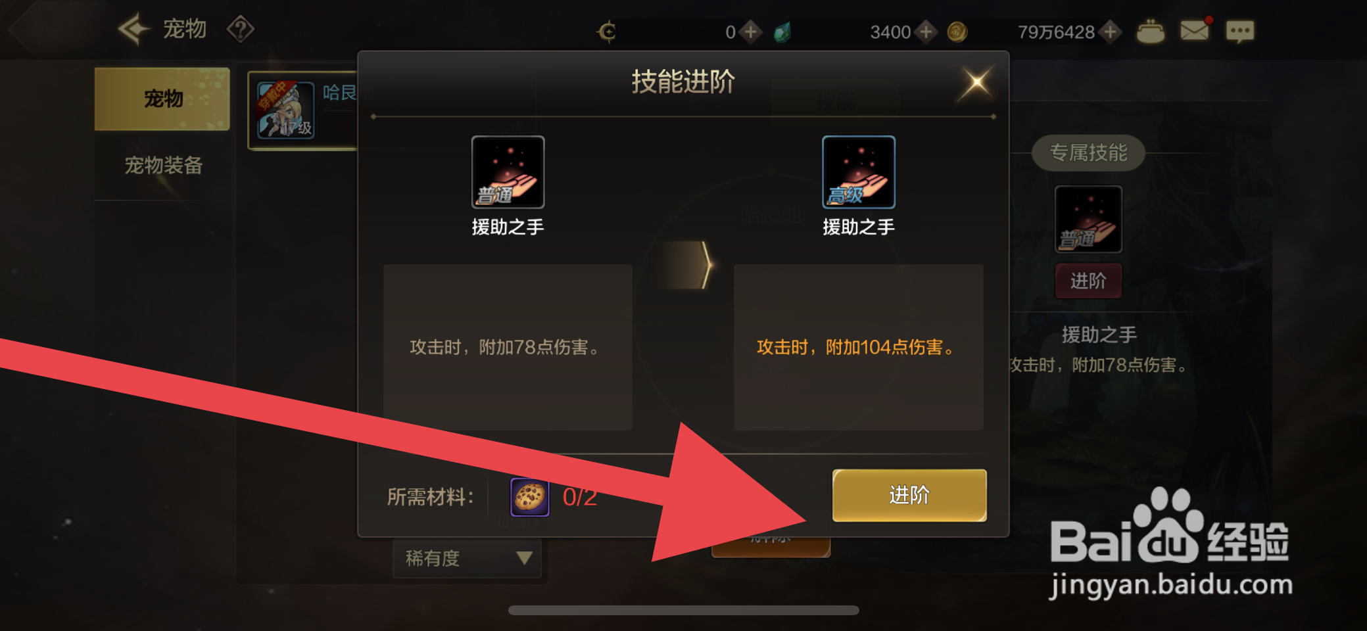Open the bag inventory icon
The height and width of the screenshot is (631, 1367).
pyautogui.click(x=1150, y=32)
